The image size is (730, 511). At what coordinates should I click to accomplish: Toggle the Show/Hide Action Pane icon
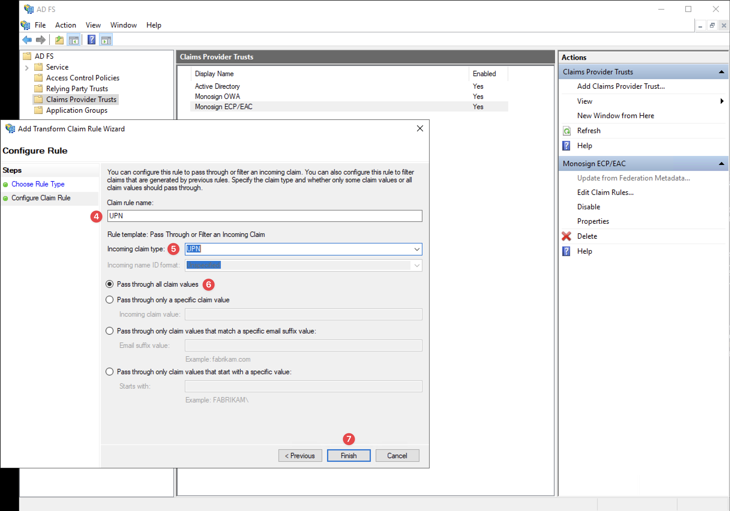106,39
